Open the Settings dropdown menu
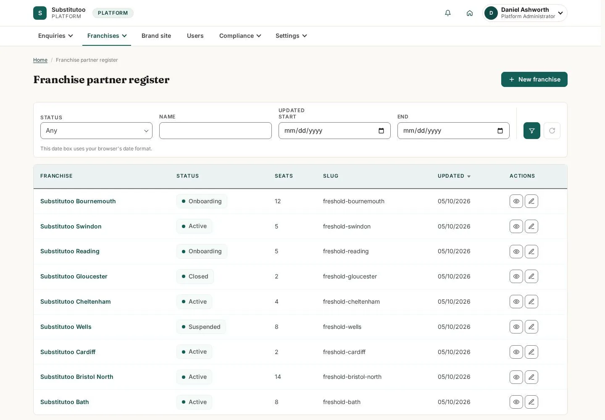This screenshot has height=420, width=605. coord(291,36)
